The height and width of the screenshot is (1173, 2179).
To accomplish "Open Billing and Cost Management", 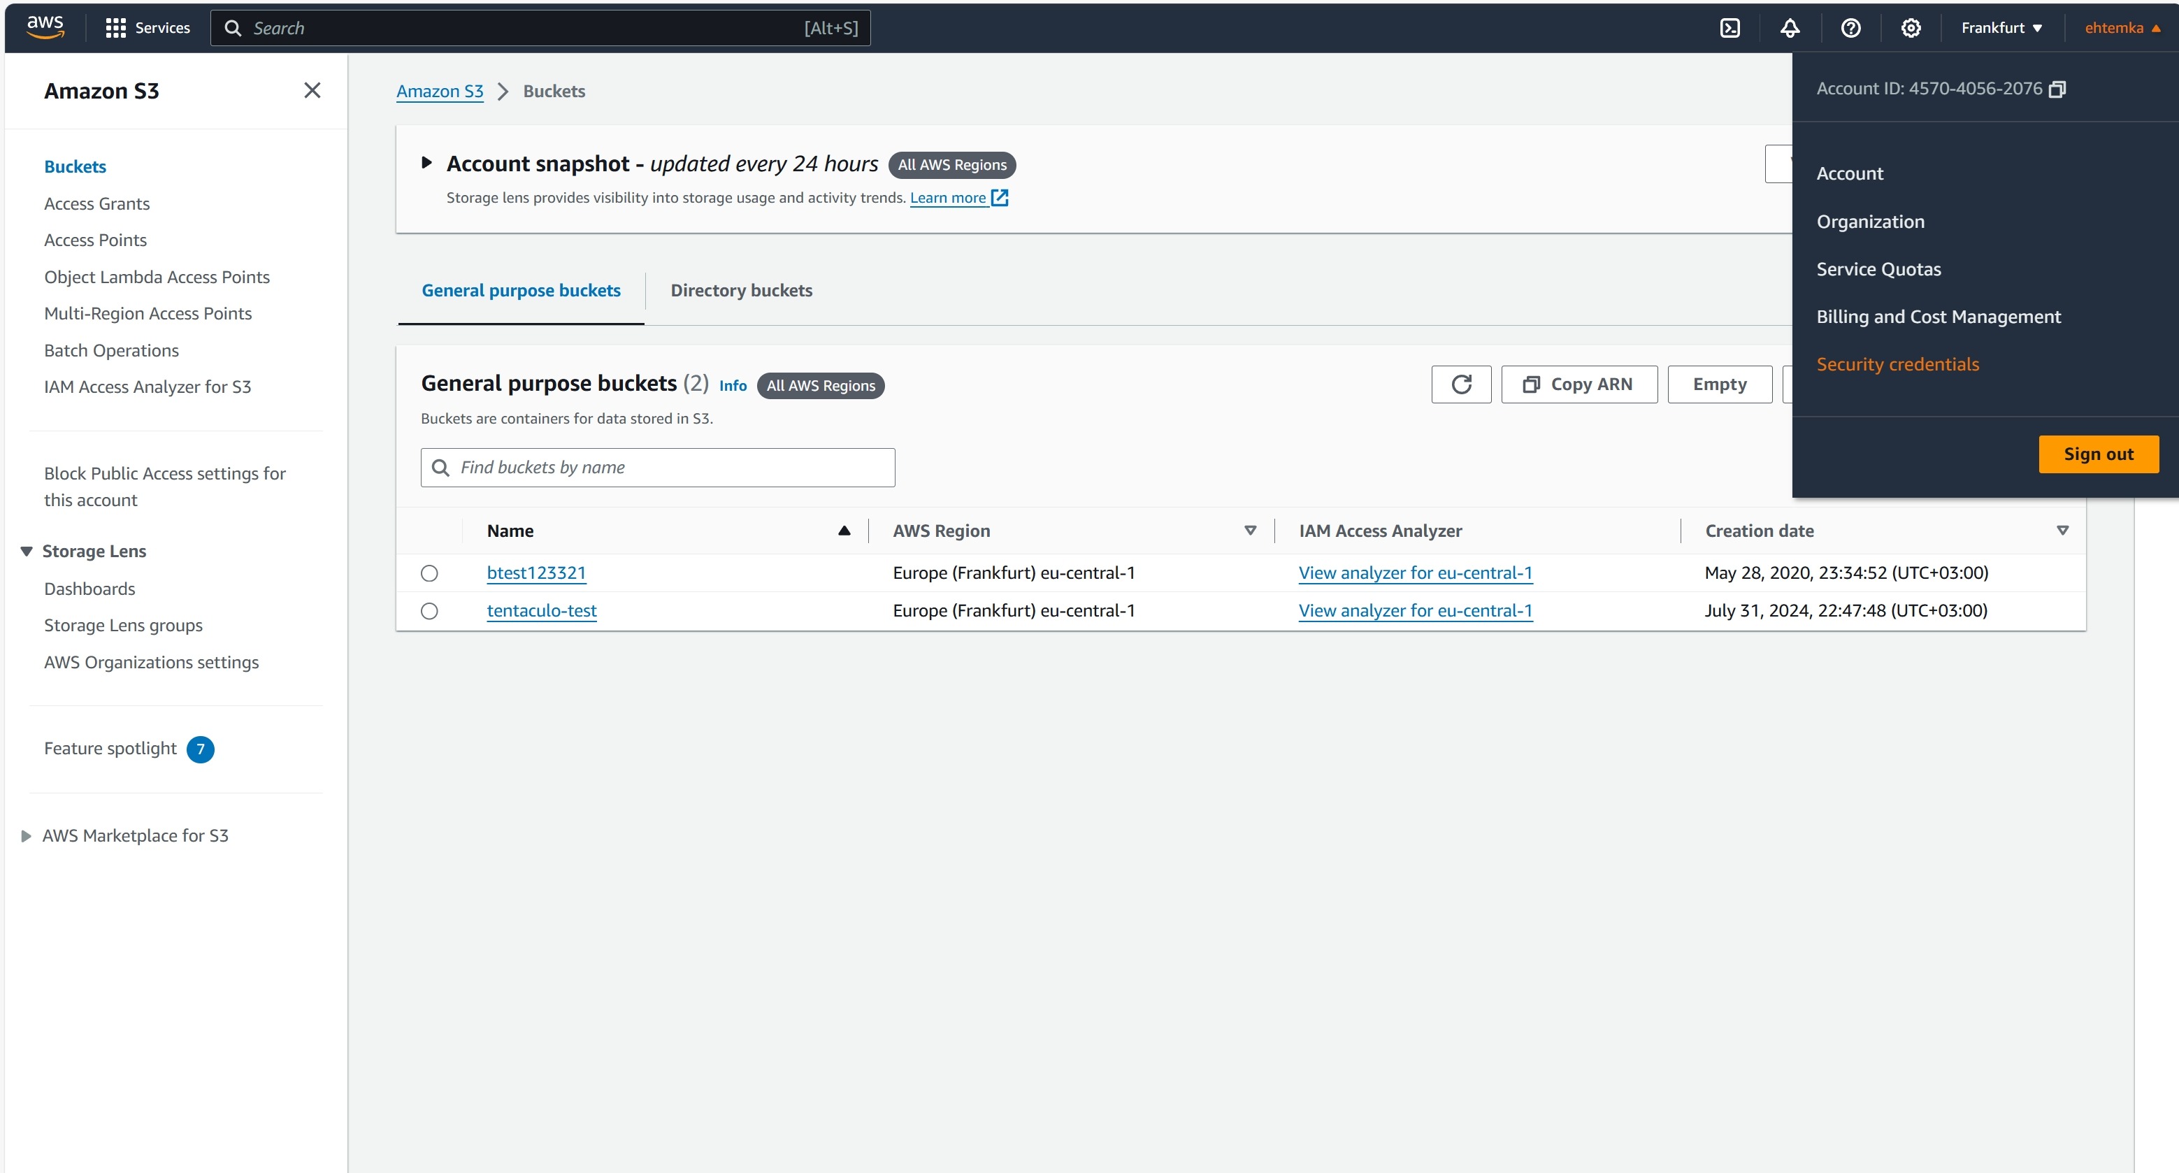I will [1938, 316].
